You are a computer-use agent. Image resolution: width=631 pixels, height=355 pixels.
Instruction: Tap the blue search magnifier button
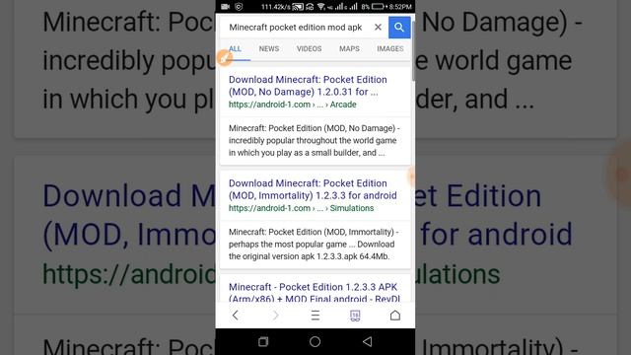click(x=399, y=28)
